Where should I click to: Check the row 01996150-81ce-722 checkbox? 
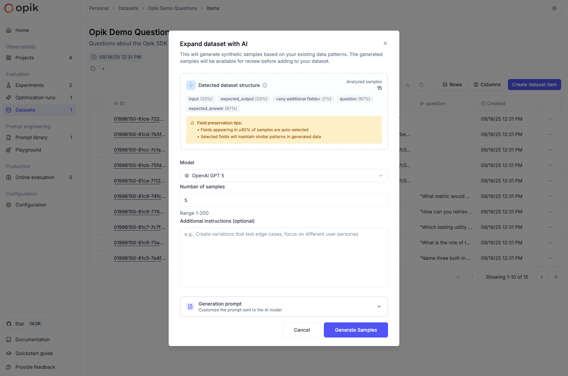(x=99, y=119)
